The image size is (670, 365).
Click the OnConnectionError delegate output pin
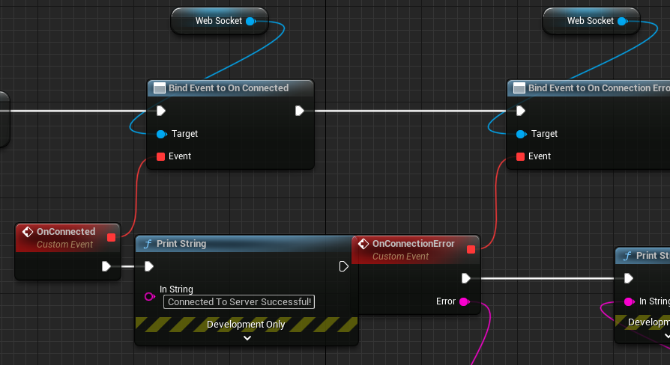click(x=471, y=250)
